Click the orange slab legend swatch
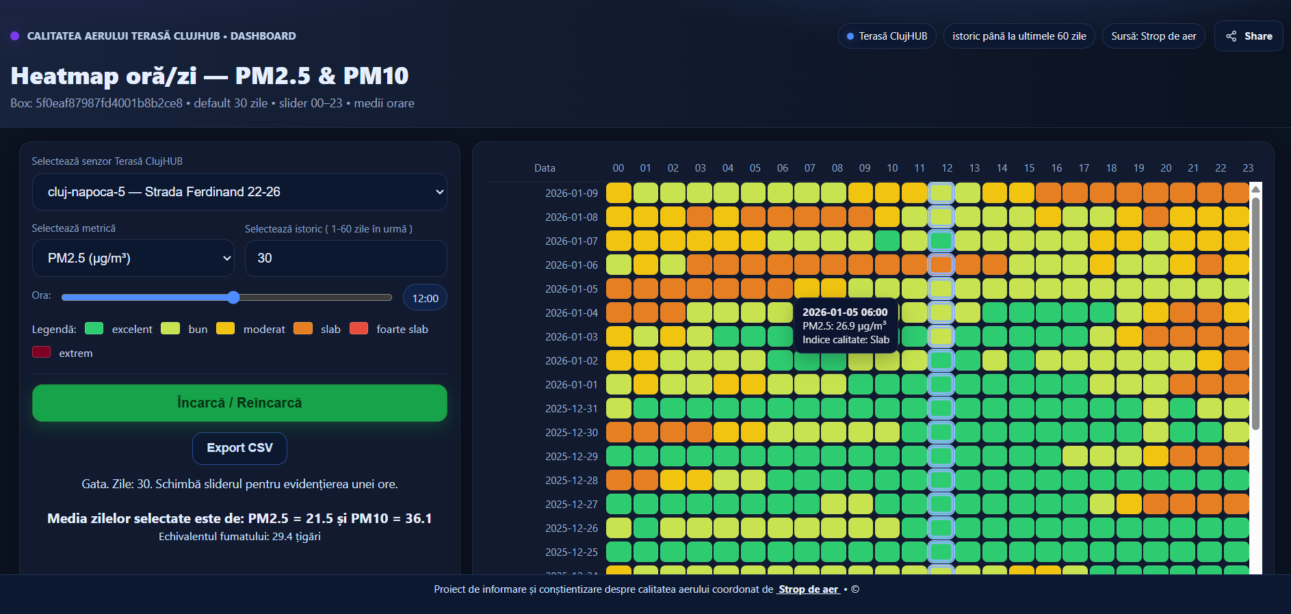 [x=303, y=329]
